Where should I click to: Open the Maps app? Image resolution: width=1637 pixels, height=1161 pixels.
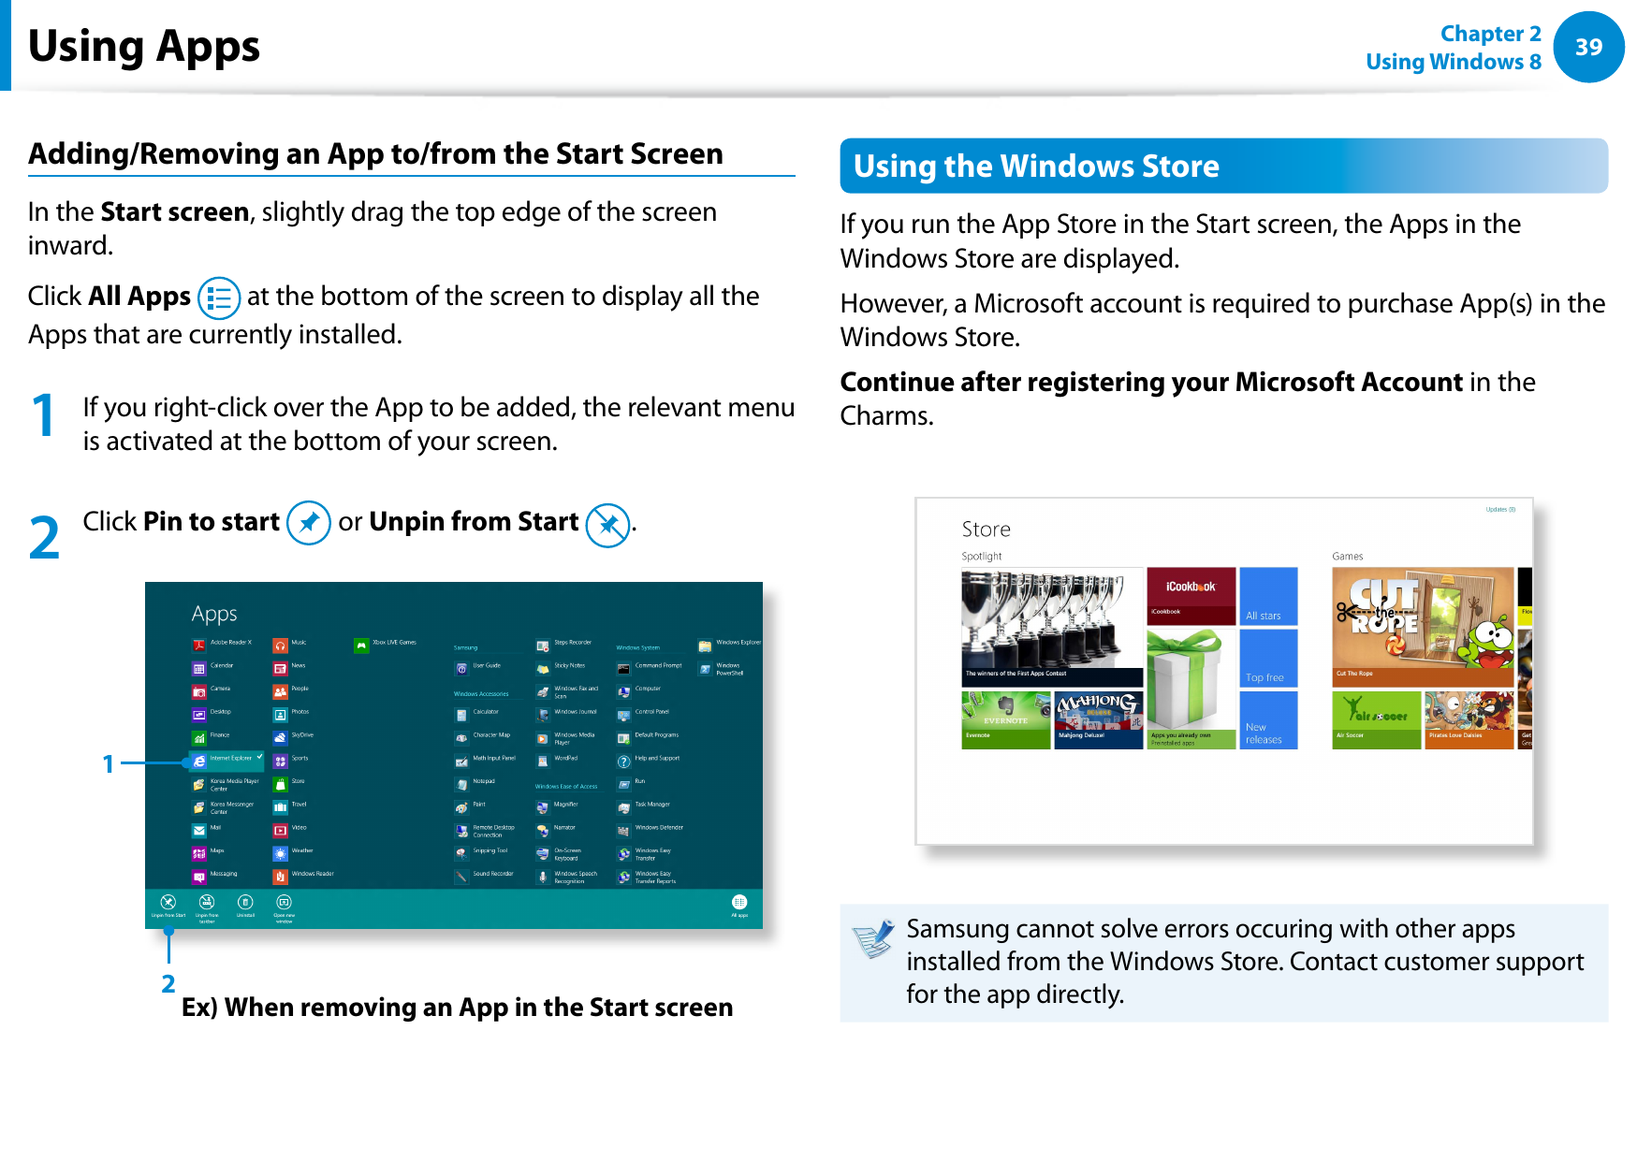(209, 852)
